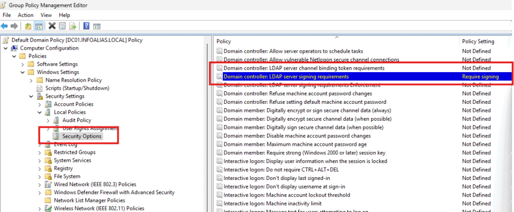
Task: Select Security Options in the tree
Action: [81, 136]
